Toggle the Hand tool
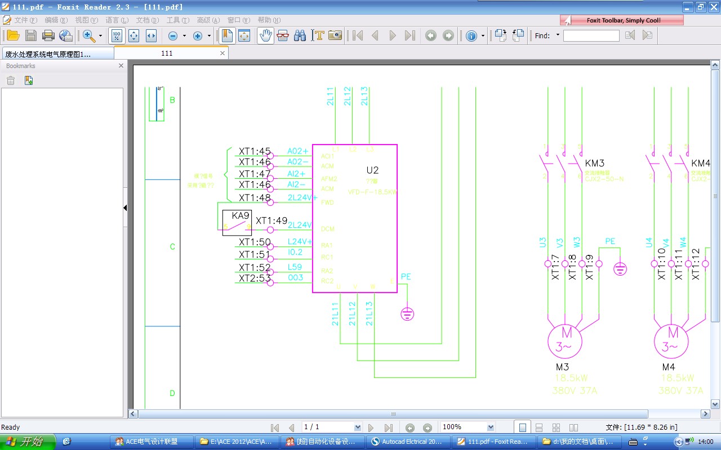Viewport: 721px width, 450px height. tap(265, 35)
